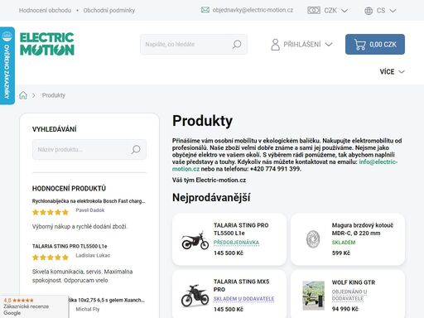Image resolution: width=424 pixels, height=318 pixels.
Task: Open the CZK currency dropdown
Action: pyautogui.click(x=327, y=11)
